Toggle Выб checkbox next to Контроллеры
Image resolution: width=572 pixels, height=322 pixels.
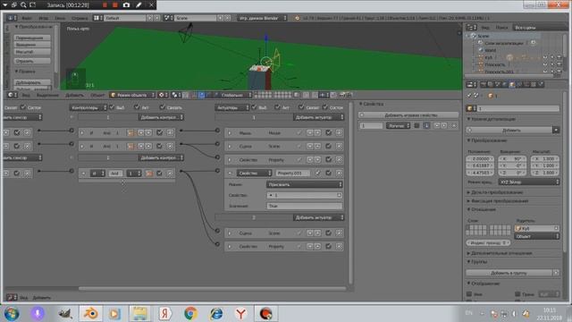pyautogui.click(x=112, y=107)
